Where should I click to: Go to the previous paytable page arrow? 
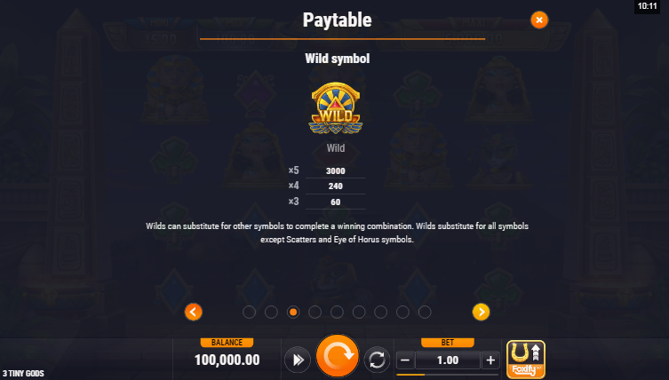pos(194,312)
